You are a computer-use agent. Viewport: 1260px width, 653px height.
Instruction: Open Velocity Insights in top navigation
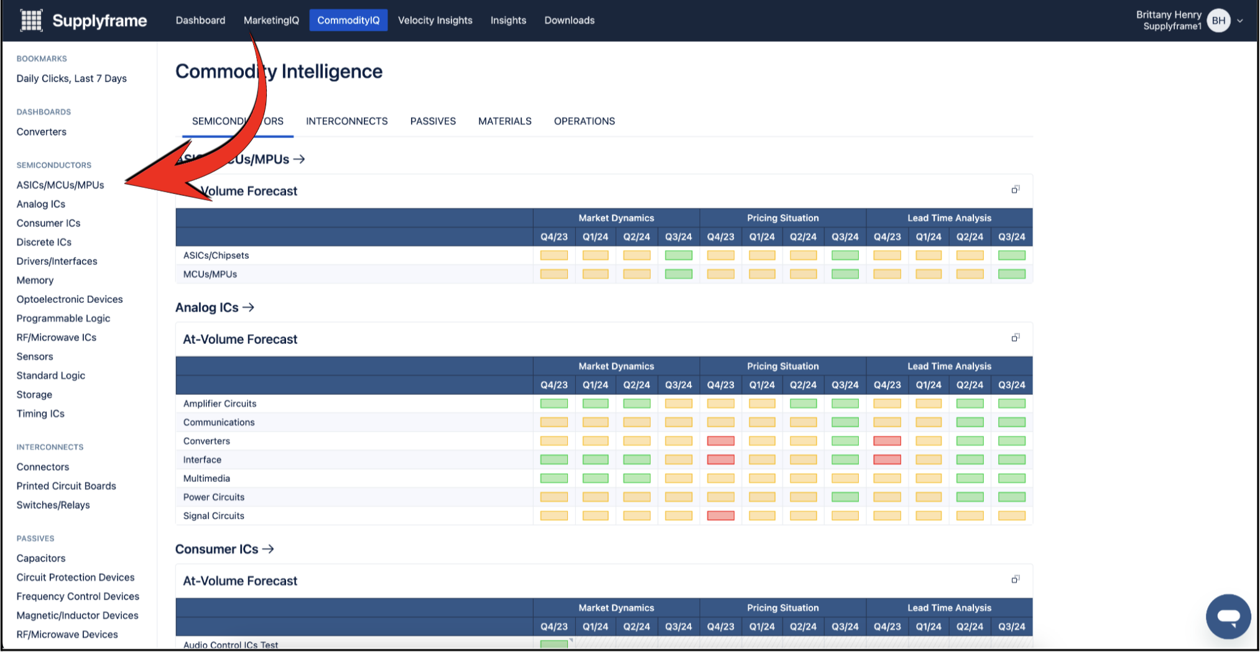coord(435,21)
